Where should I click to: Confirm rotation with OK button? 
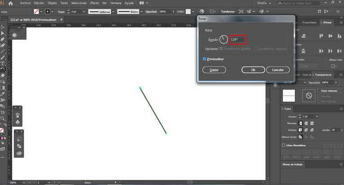[x=253, y=70]
